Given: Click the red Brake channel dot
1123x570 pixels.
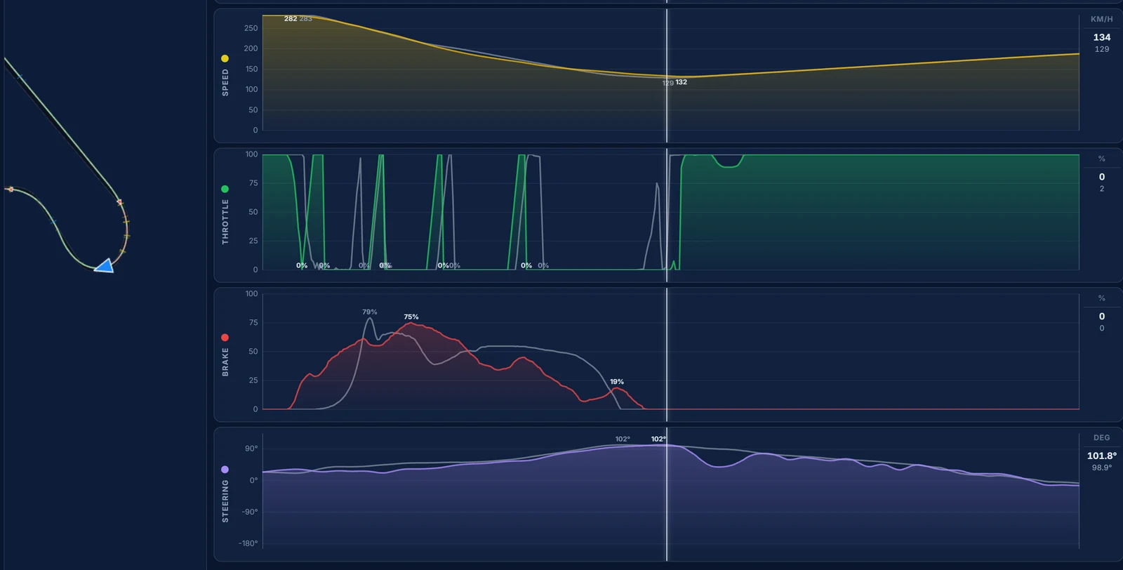Looking at the screenshot, I should [225, 338].
